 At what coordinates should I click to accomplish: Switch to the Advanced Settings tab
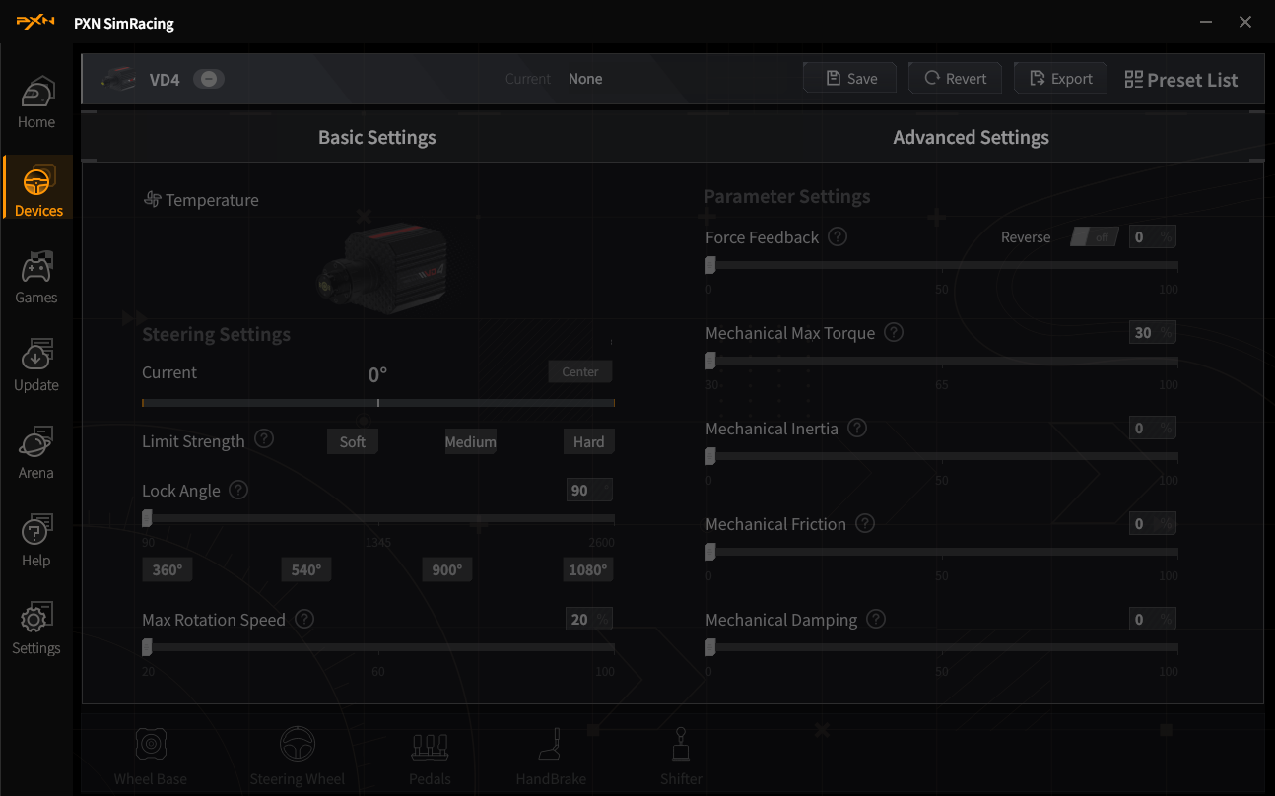click(971, 137)
